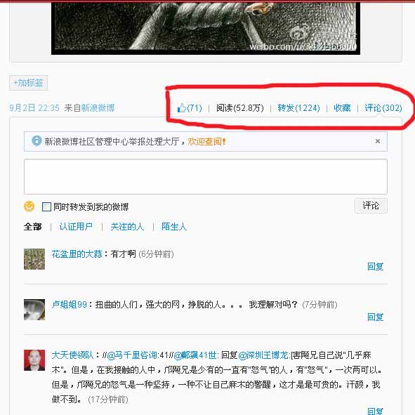The image size is (415, 415).
Task: Dismiss the community management notice banner
Action: (378, 141)
